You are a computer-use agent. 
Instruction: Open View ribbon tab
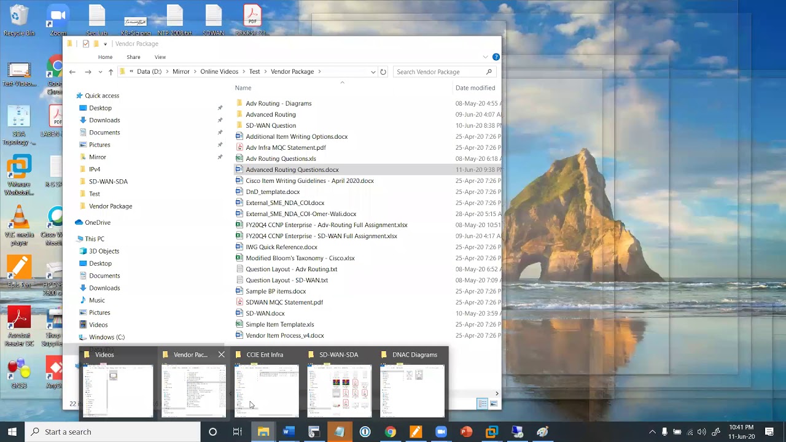click(x=160, y=57)
